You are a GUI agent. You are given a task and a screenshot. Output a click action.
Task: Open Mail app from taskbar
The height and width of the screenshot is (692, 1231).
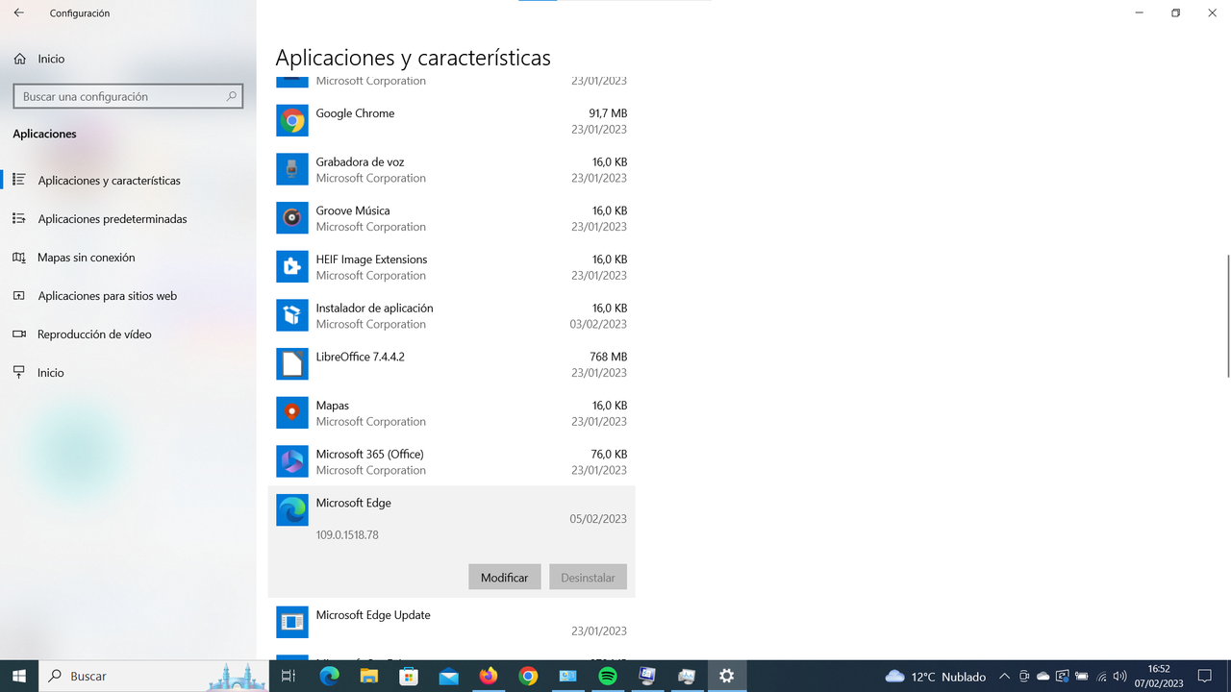[448, 676]
